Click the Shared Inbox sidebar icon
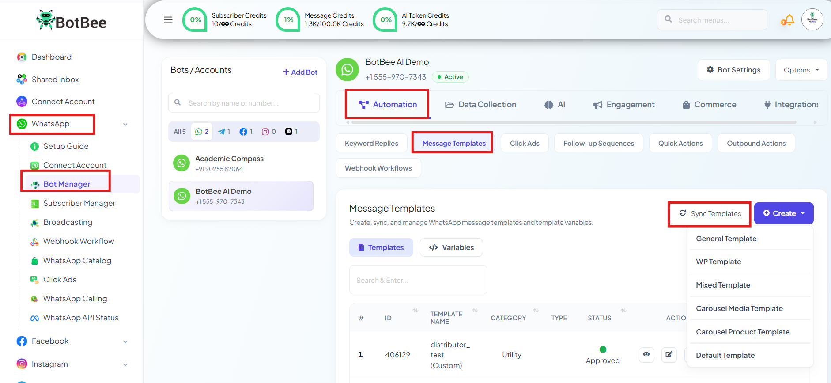The image size is (831, 383). click(x=22, y=80)
